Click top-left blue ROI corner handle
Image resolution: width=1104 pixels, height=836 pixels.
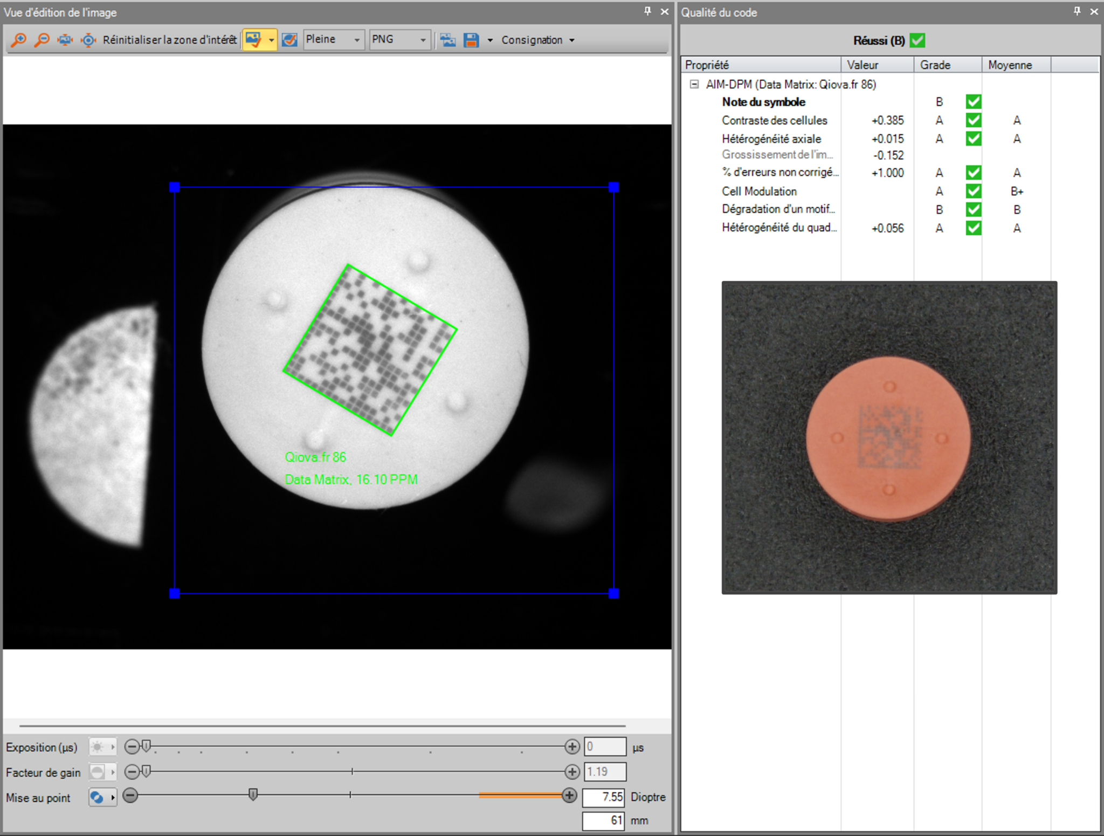(174, 187)
